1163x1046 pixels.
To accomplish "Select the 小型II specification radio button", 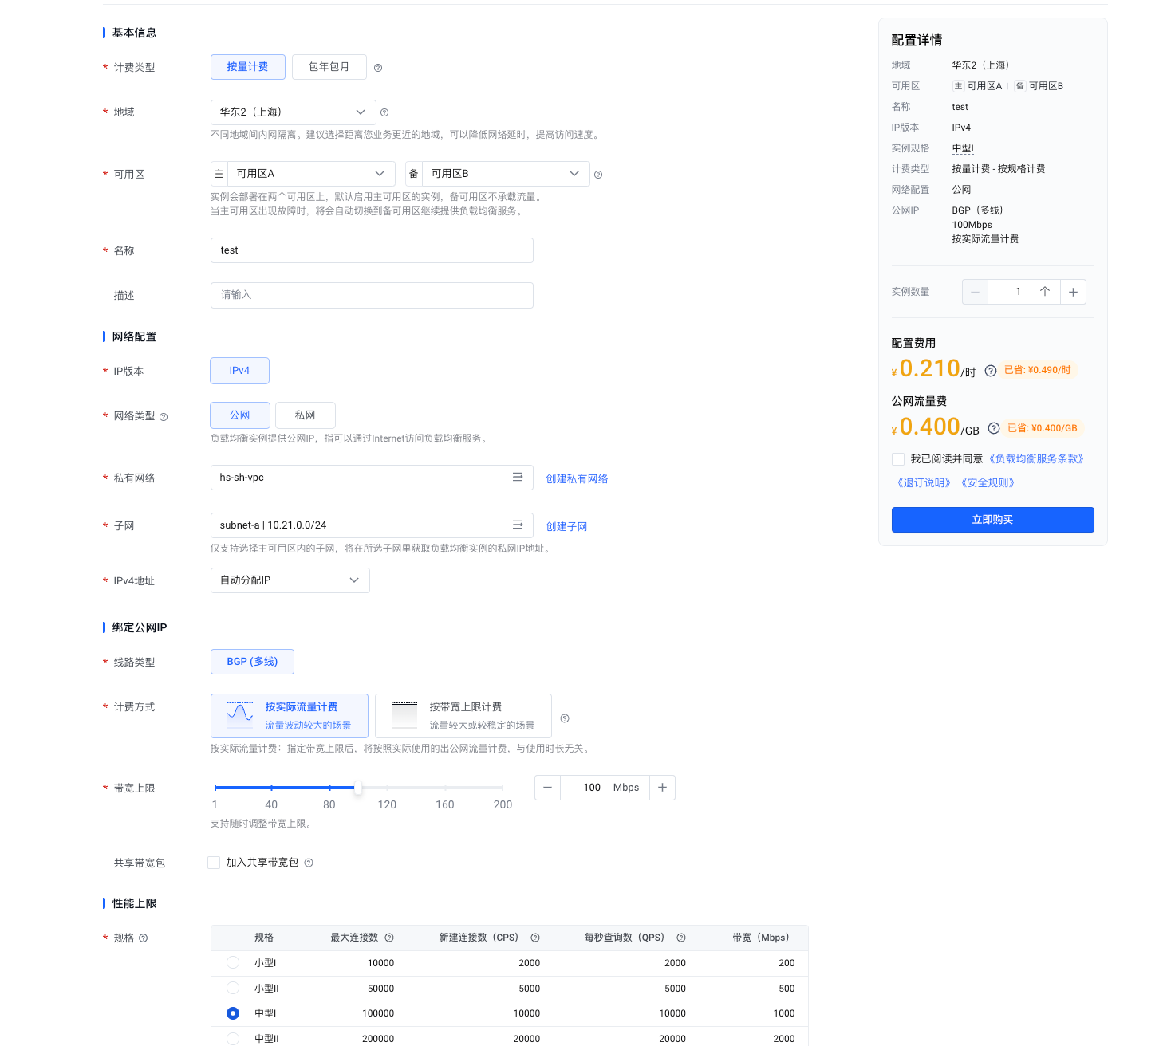I will click(233, 988).
